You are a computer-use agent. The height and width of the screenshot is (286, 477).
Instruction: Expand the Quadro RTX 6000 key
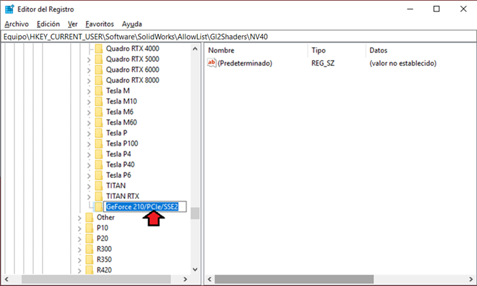pos(89,71)
